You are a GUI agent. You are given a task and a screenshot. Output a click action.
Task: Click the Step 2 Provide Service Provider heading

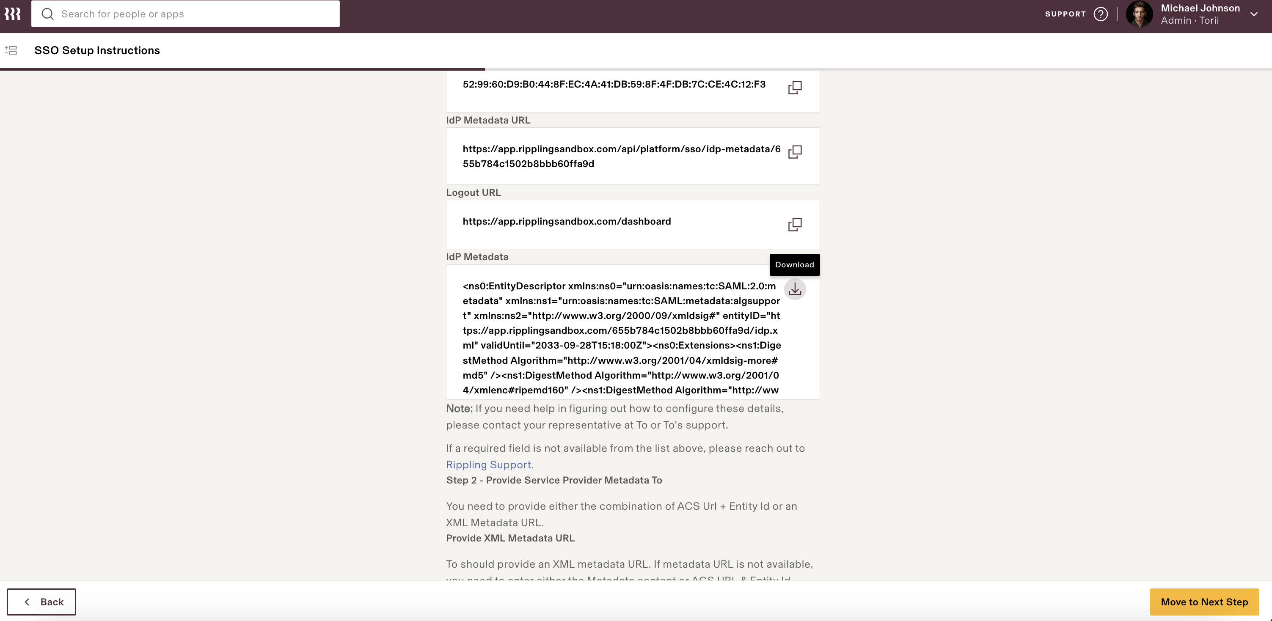tap(554, 480)
